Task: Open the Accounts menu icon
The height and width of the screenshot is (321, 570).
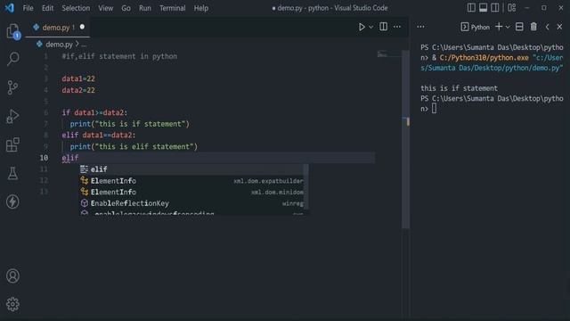Action: pos(12,276)
